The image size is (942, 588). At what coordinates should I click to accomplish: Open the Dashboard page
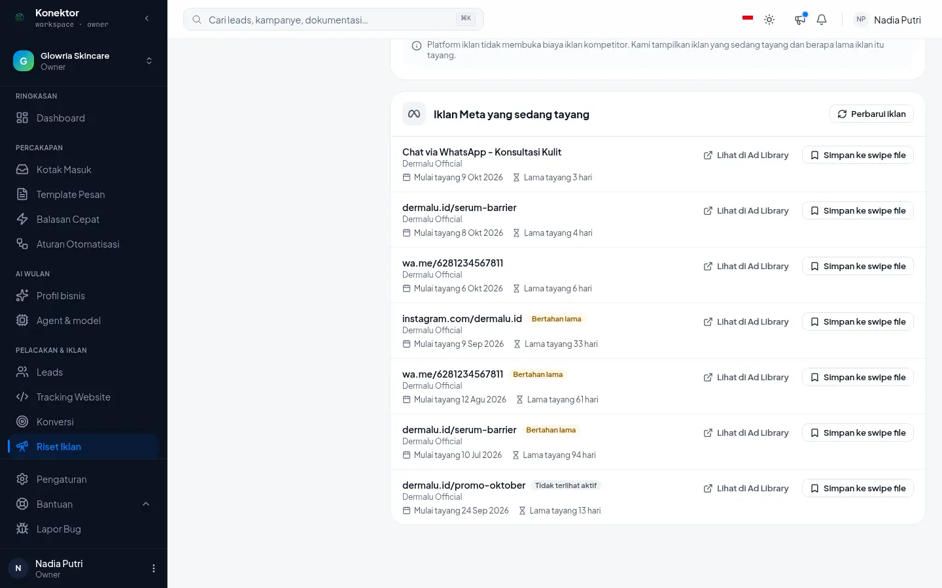click(x=84, y=118)
